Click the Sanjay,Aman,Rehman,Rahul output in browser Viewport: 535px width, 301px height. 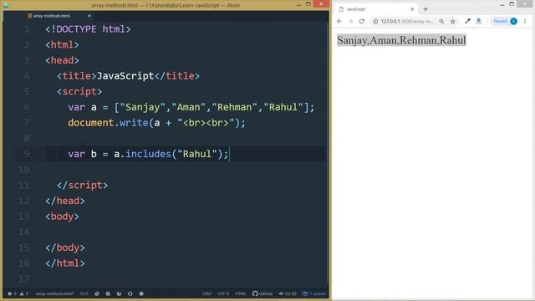point(401,40)
